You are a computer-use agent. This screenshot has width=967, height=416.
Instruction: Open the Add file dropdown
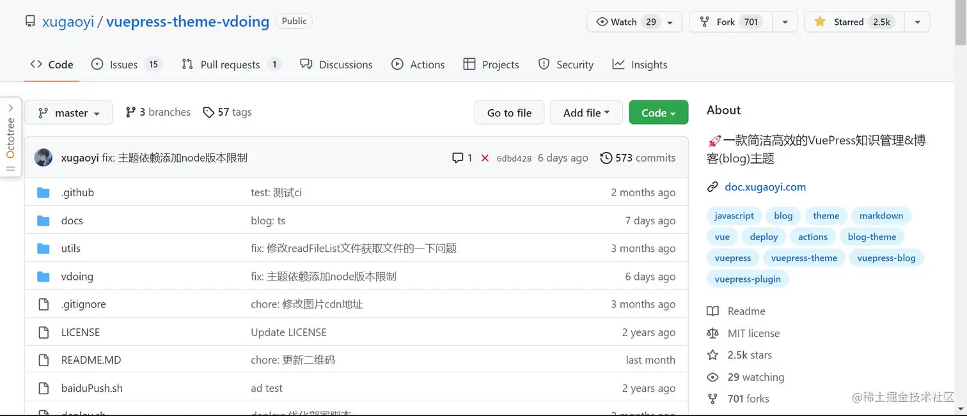(x=586, y=112)
